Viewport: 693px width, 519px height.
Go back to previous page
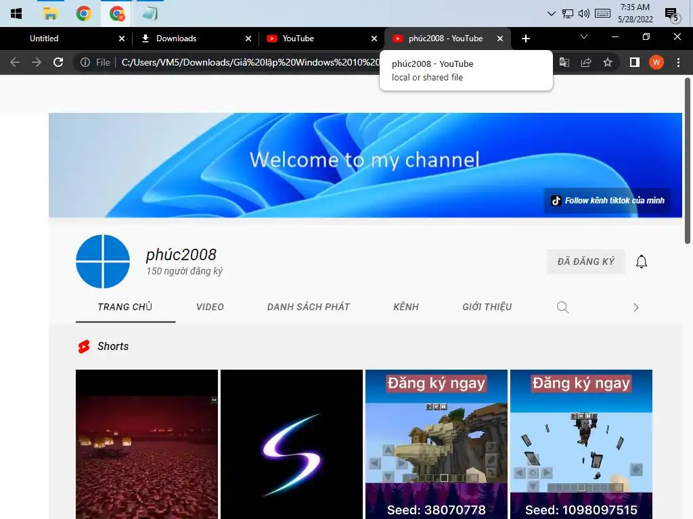click(x=15, y=62)
